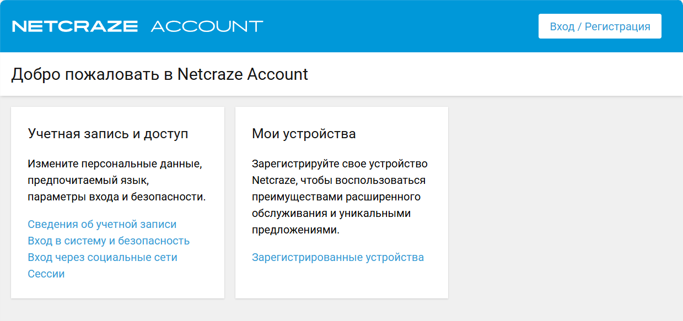Click the Добро пожаловать в Netcraze Account heading

coord(160,74)
